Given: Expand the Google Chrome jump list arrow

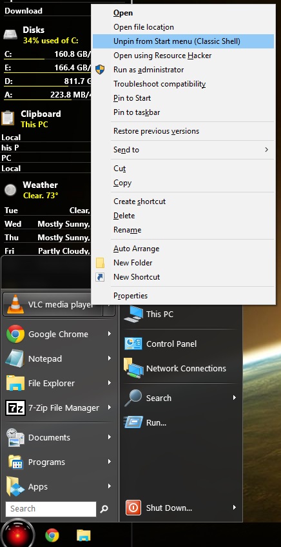Looking at the screenshot, I should point(110,334).
